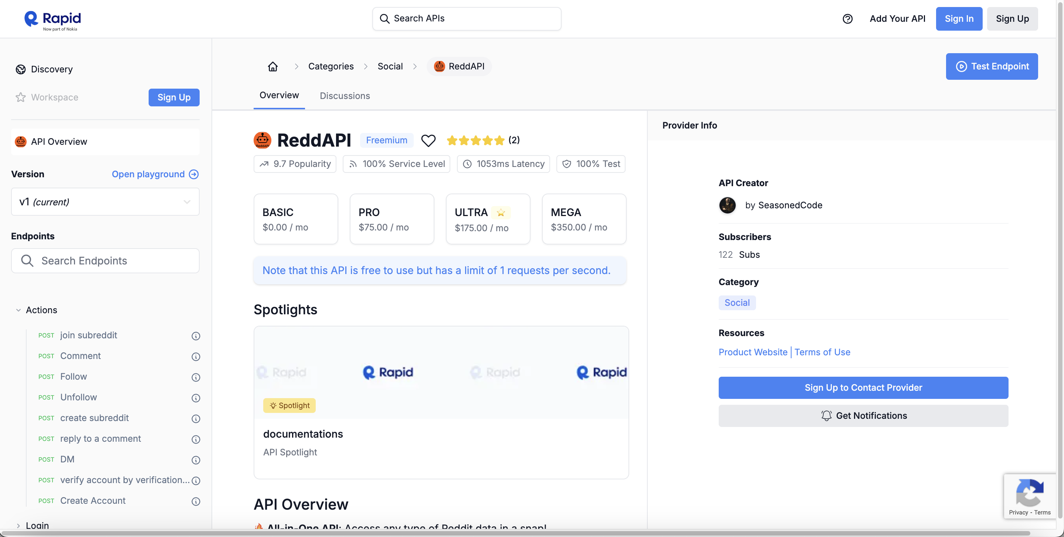Click the Spotlight badge on the card

pos(289,405)
